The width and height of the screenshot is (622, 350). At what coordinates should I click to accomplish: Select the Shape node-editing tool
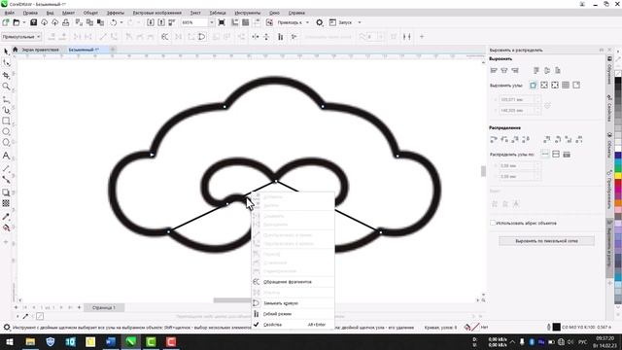coord(6,63)
